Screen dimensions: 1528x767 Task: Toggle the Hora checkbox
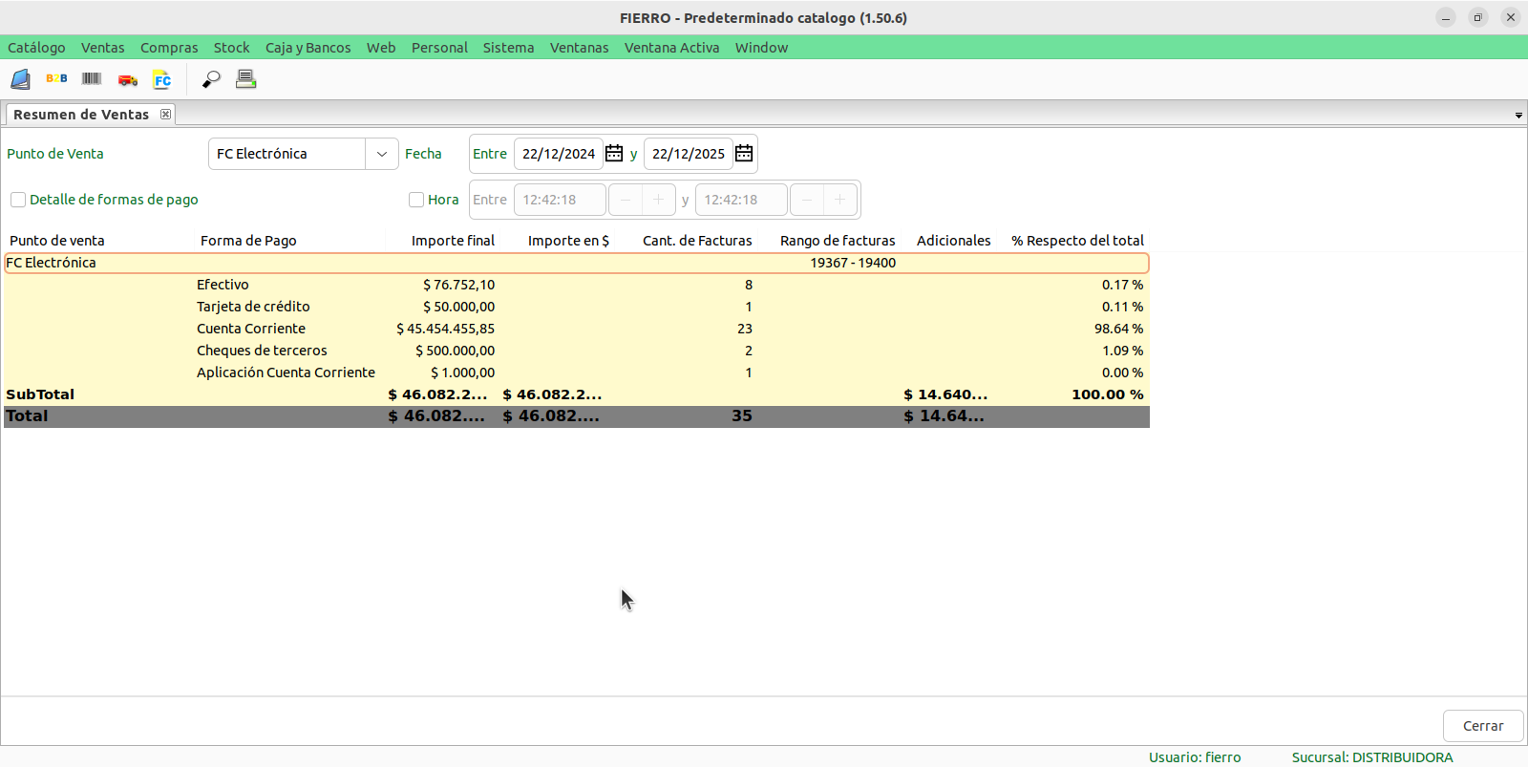coord(416,200)
